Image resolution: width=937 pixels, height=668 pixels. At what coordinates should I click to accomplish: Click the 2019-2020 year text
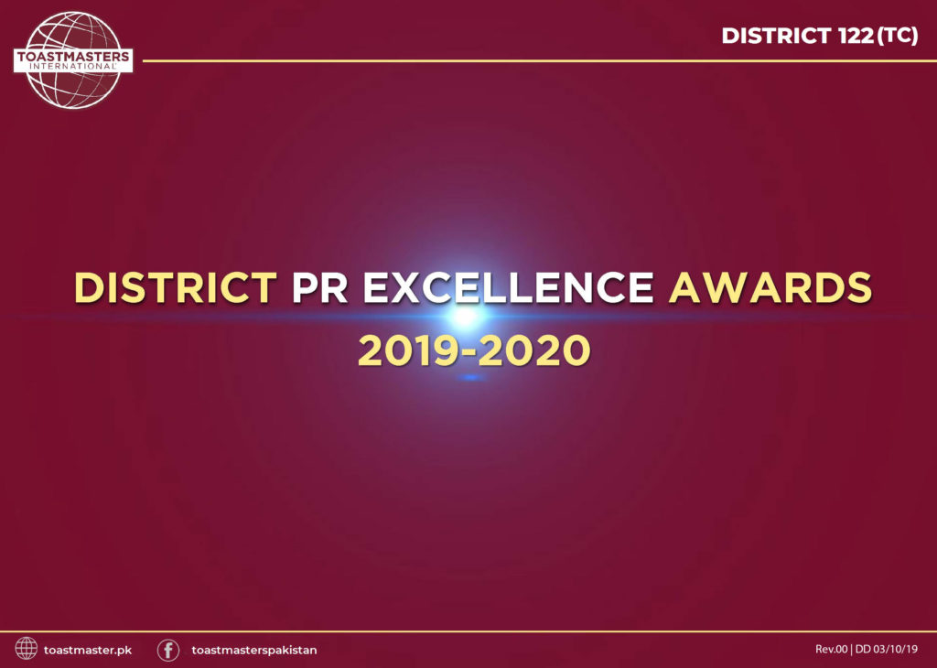click(x=474, y=350)
